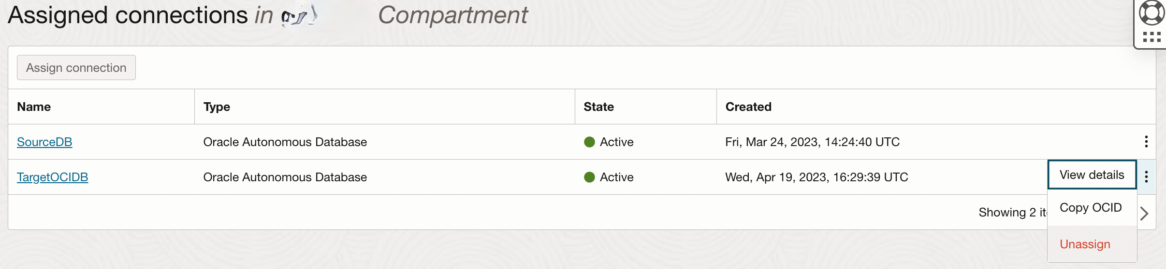Sort by the Type column header

(x=217, y=107)
